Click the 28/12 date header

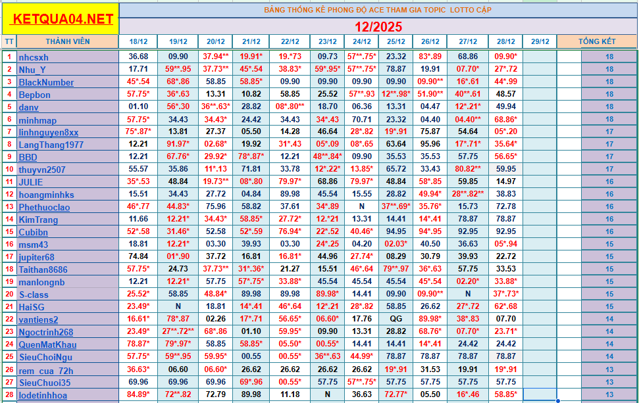tap(506, 41)
